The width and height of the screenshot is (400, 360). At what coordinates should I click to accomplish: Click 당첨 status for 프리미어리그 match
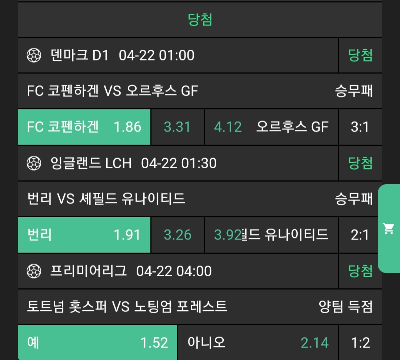click(x=360, y=271)
